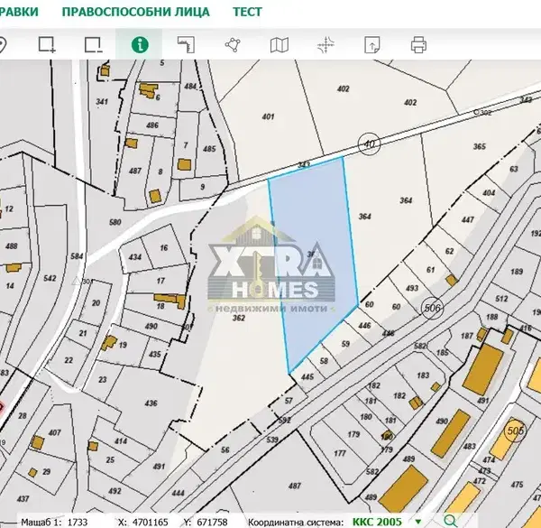Click parcel labeled 189
The width and height of the screenshot is (541, 528).
[x=517, y=272]
